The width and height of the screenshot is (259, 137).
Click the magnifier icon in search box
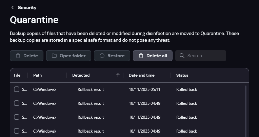(x=182, y=56)
